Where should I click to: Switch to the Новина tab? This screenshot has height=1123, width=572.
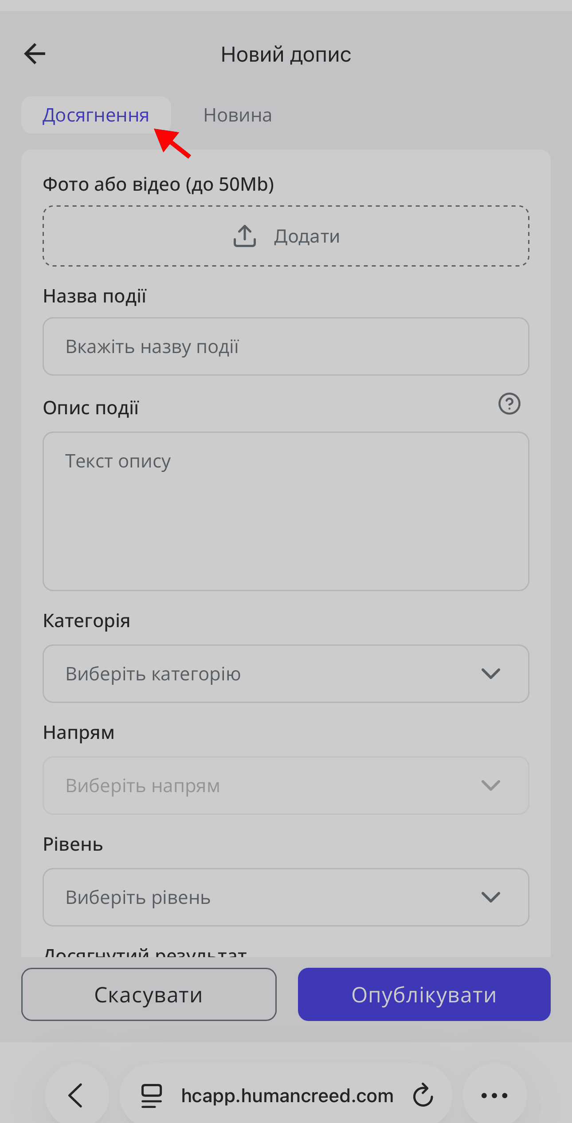coord(238,115)
